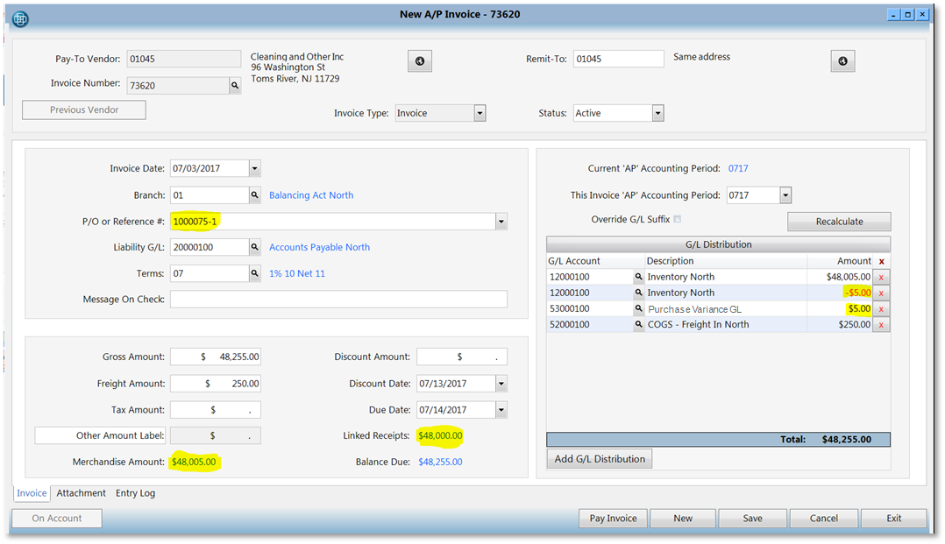945x544 pixels.
Task: Remove the Purchase Variance GL line
Action: [881, 308]
